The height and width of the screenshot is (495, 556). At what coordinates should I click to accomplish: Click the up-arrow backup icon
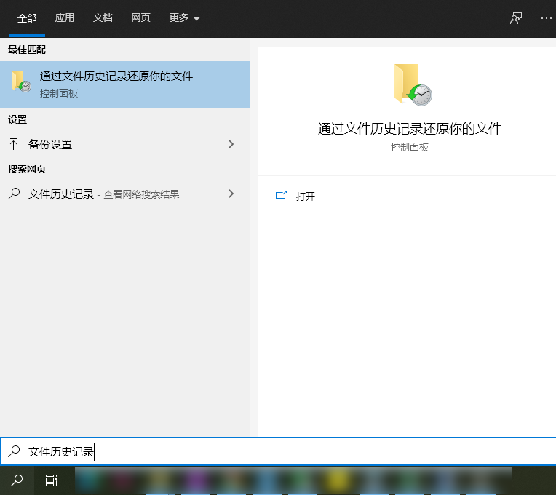(x=14, y=144)
